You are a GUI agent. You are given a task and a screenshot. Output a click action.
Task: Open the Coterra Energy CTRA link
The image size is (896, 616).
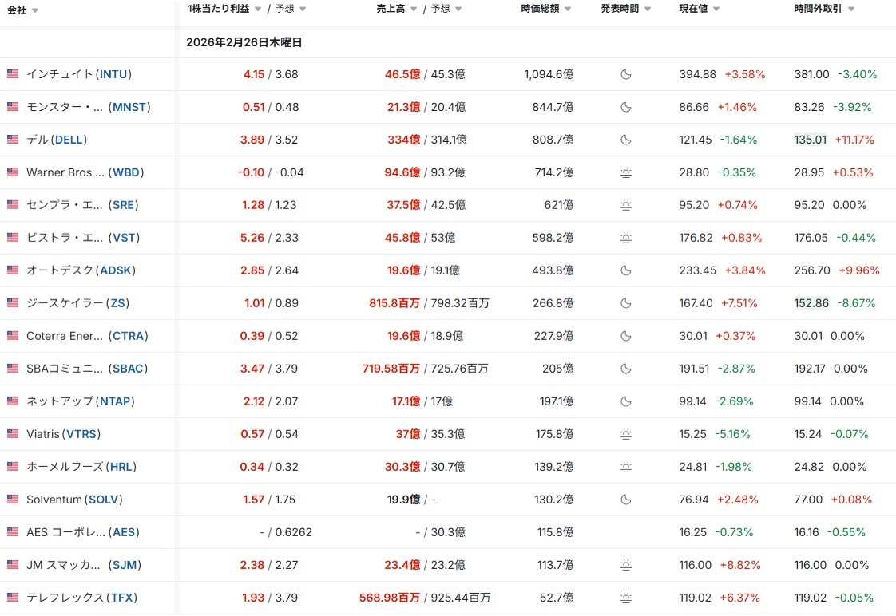pyautogui.click(x=129, y=336)
